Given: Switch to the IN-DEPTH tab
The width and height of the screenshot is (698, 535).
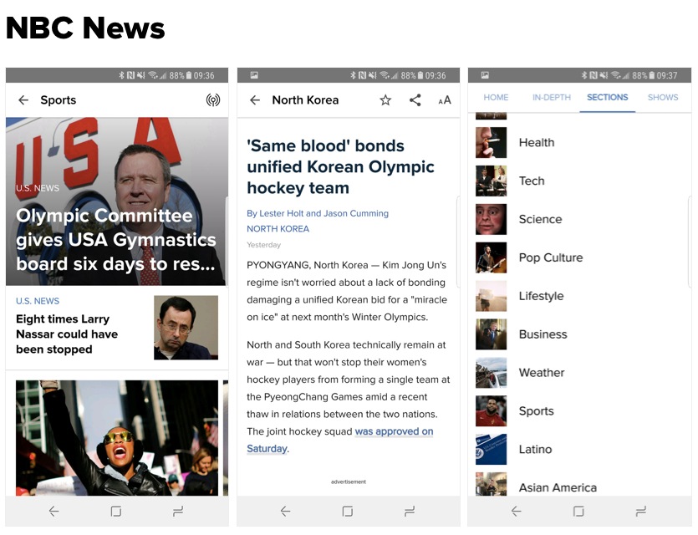Looking at the screenshot, I should click(552, 98).
